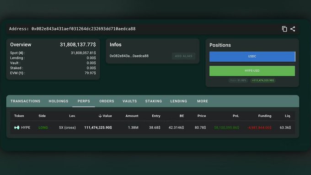Click the full wallet address text
Screen dimensions: 311x175
pos(84,29)
